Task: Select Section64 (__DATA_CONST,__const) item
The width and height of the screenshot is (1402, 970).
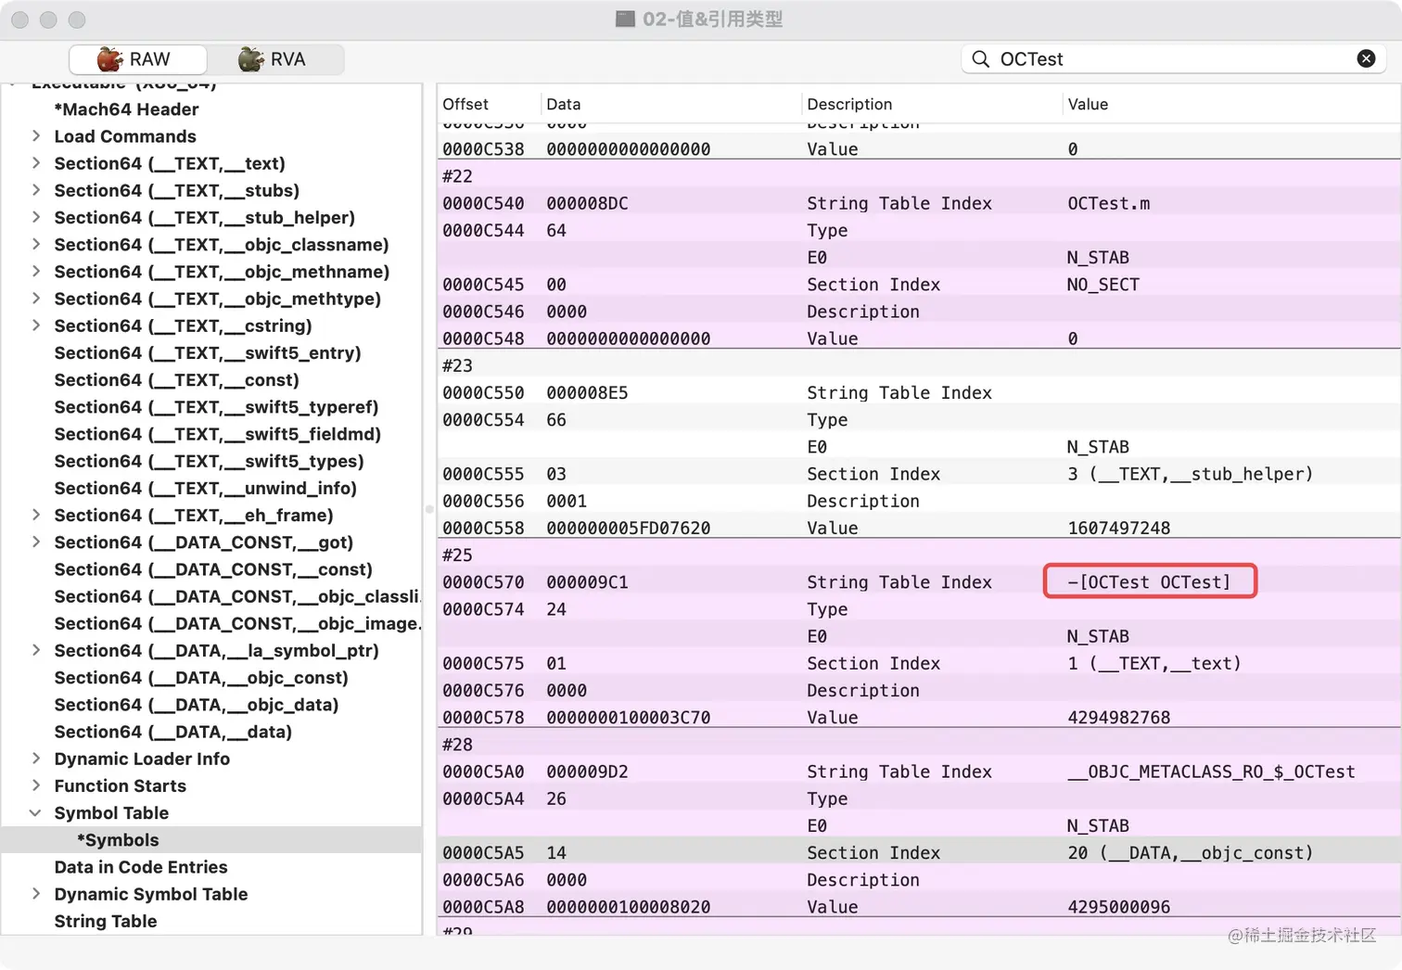Action: point(213,569)
